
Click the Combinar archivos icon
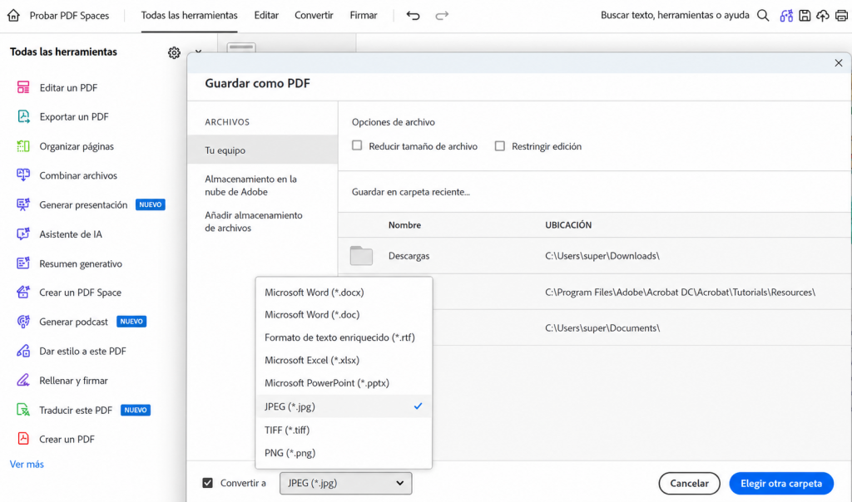pos(22,175)
